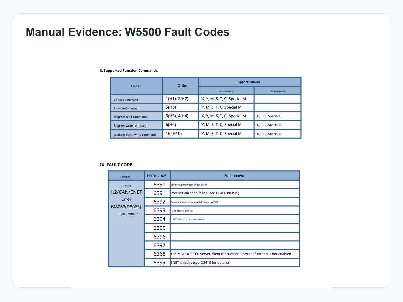The image size is (403, 302).
Task: Select error code 6368
Action: click(x=160, y=254)
